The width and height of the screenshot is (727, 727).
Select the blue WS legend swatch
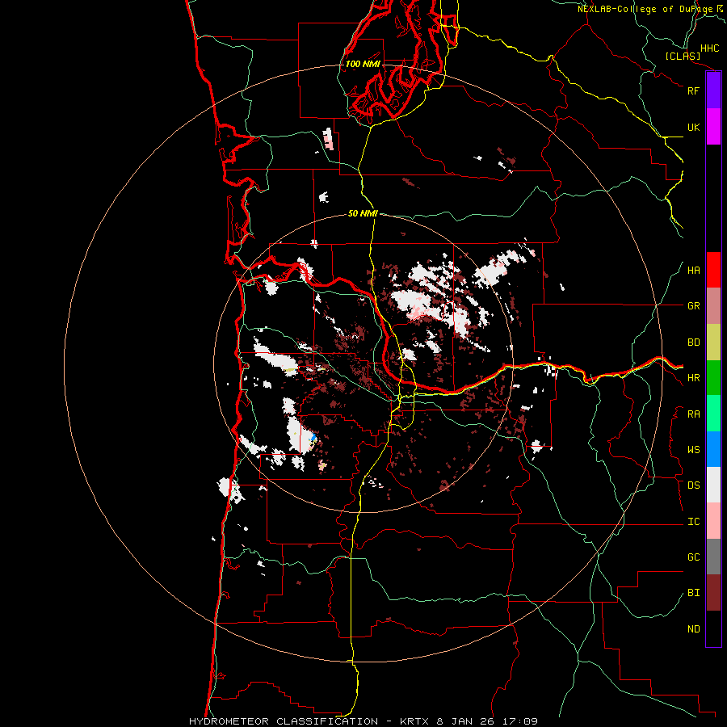[x=713, y=449]
